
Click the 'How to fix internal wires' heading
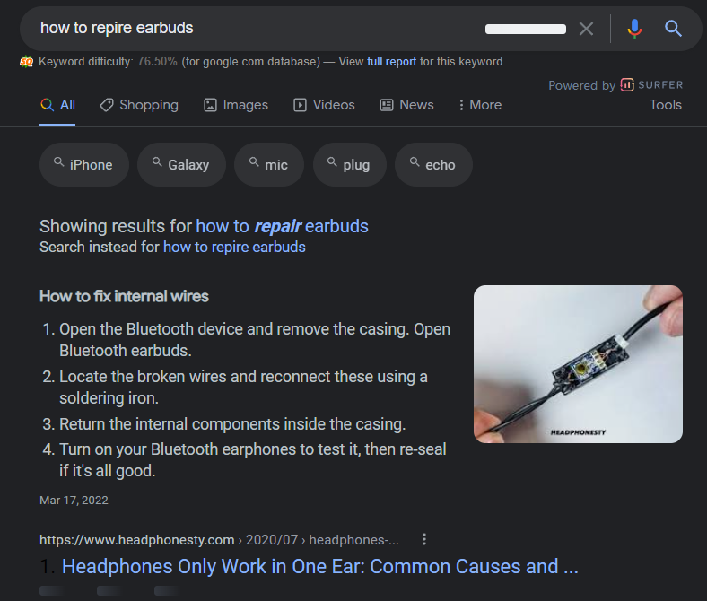pos(124,296)
